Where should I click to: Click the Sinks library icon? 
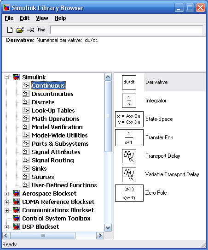pos(26,168)
